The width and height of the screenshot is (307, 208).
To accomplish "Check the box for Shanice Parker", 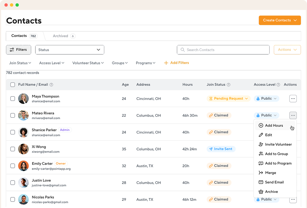I will (12, 132).
